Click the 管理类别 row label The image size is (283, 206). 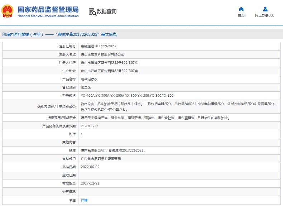coord(69,87)
